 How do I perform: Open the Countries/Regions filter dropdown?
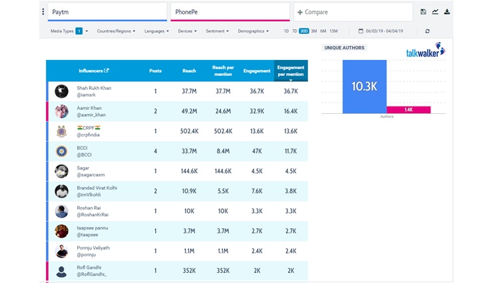(x=116, y=31)
